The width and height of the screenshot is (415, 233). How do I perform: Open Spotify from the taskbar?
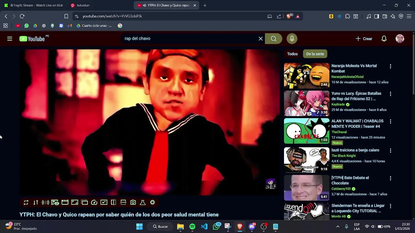(x=192, y=227)
